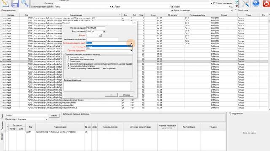Check the '6 Самостоятельная установка' box
270x151 pixels.
click(x=65, y=68)
